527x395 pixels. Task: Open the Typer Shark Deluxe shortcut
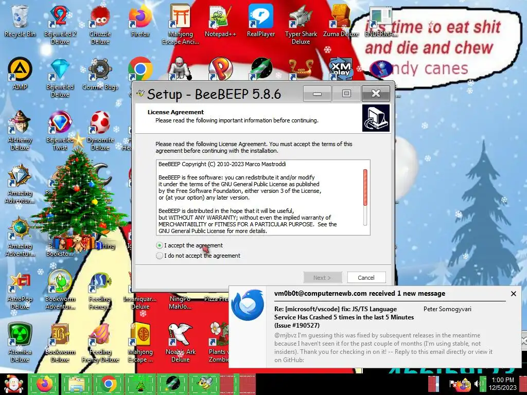[301, 25]
